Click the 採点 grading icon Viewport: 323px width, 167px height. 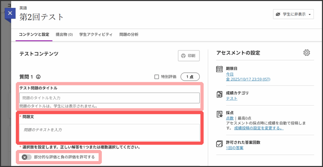pos(220,114)
